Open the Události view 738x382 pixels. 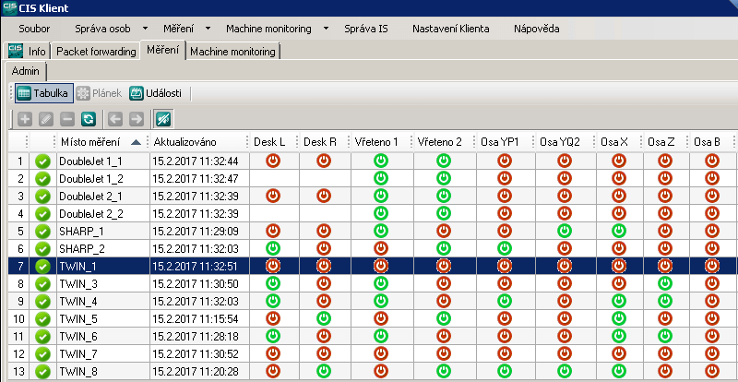(156, 93)
